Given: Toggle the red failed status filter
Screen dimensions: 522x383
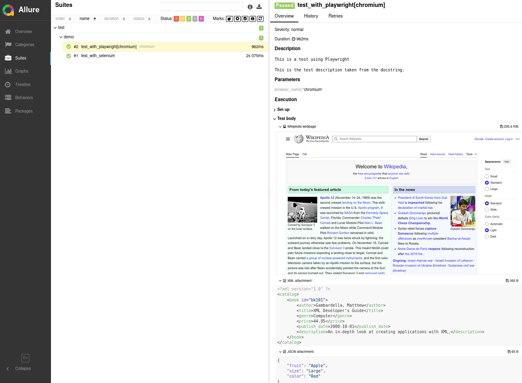Looking at the screenshot, I should [x=177, y=19].
